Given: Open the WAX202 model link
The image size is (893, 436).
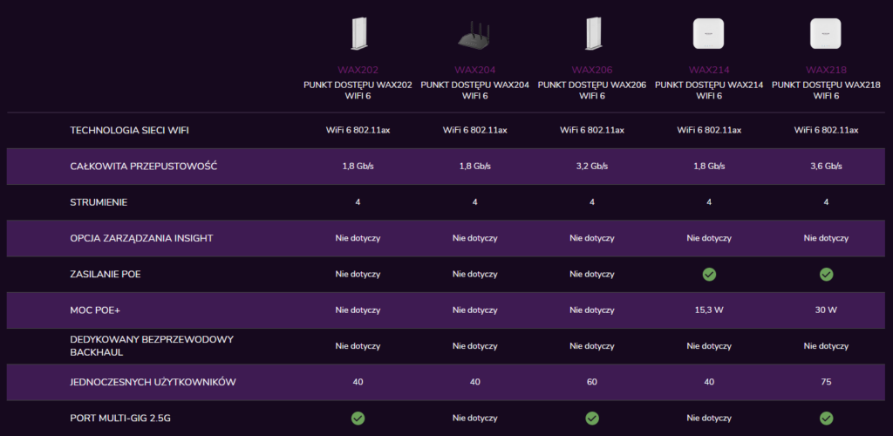Looking at the screenshot, I should tap(358, 70).
